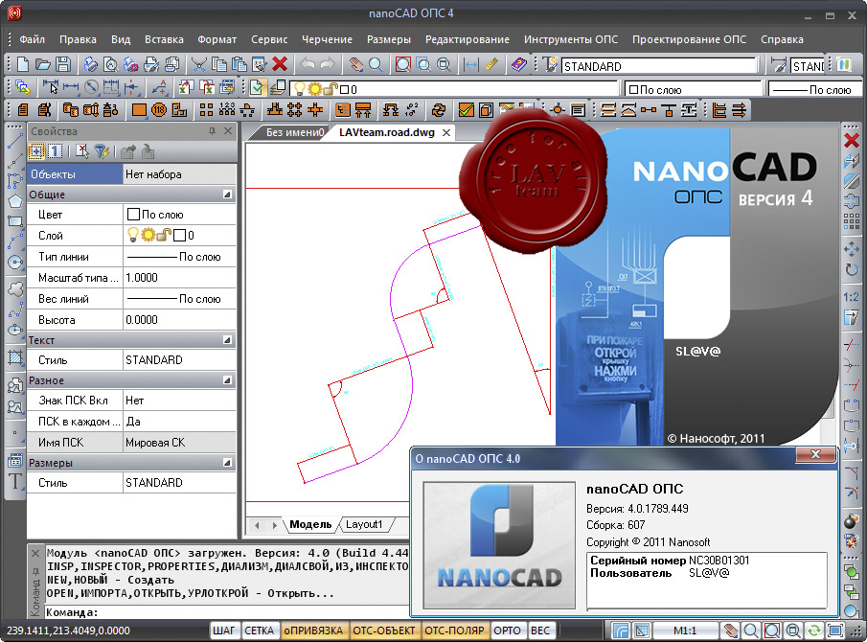This screenshot has height=642, width=867.
Task: Click the Quick select icon in Properties panel
Action: pyautogui.click(x=102, y=151)
